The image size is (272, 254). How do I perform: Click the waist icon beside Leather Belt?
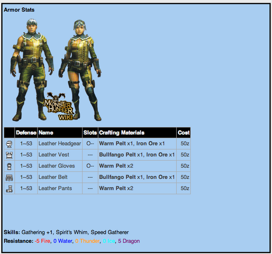click(x=9, y=177)
